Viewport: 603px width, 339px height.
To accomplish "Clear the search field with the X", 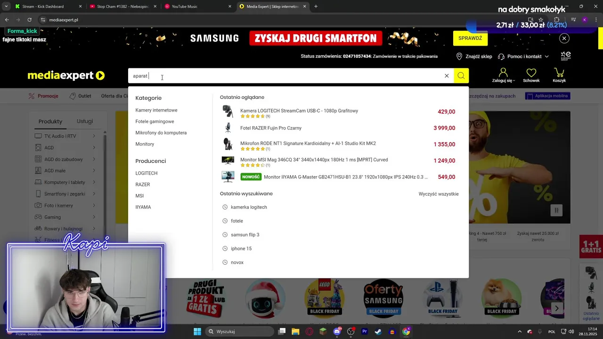I will coord(447,76).
